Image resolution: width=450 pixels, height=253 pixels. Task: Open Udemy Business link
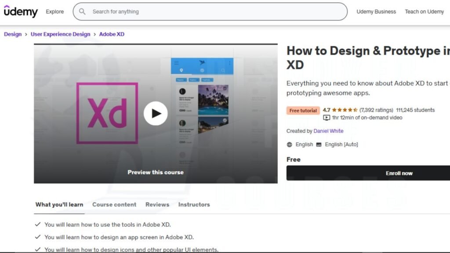[376, 11]
